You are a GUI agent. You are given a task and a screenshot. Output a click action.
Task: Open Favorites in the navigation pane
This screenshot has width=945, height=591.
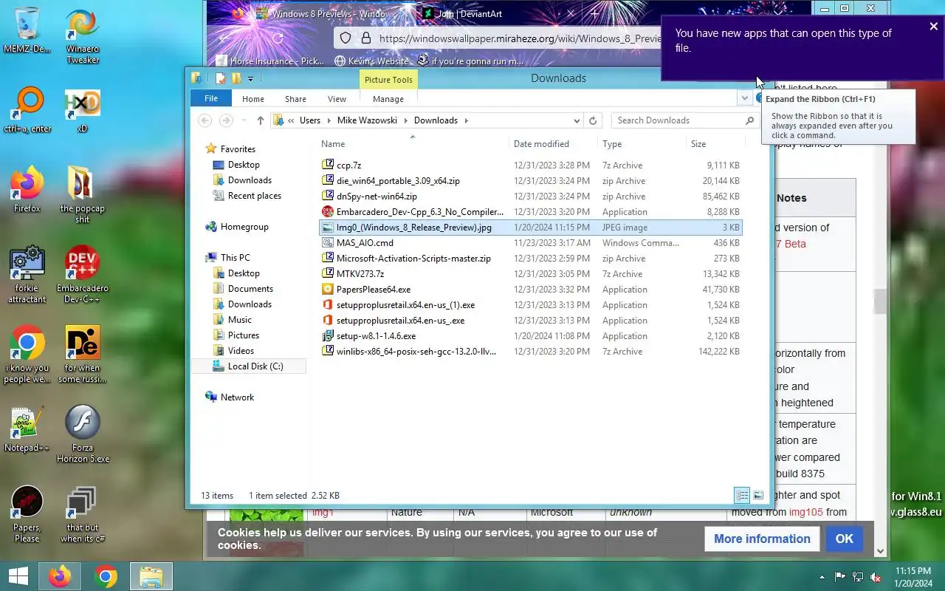238,149
